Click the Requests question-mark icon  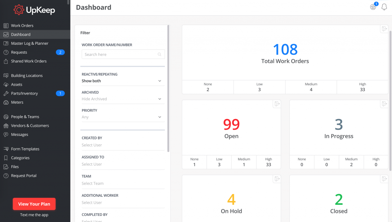6,52
